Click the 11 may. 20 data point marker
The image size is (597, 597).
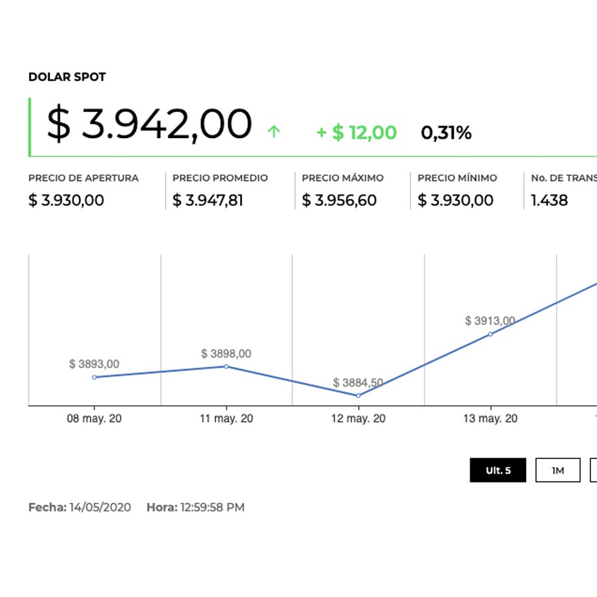coord(226,366)
